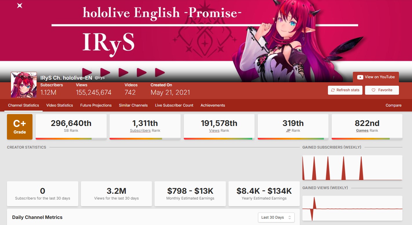This screenshot has width=412, height=225.
Task: Click the 3.2M views last 30 days value
Action: (x=117, y=191)
